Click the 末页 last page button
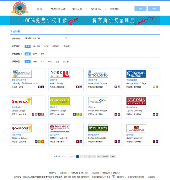 coord(113,156)
